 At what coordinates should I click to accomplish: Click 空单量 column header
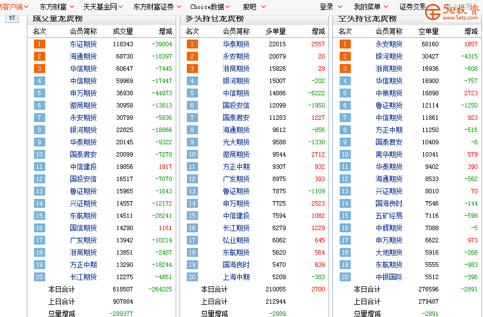click(428, 31)
